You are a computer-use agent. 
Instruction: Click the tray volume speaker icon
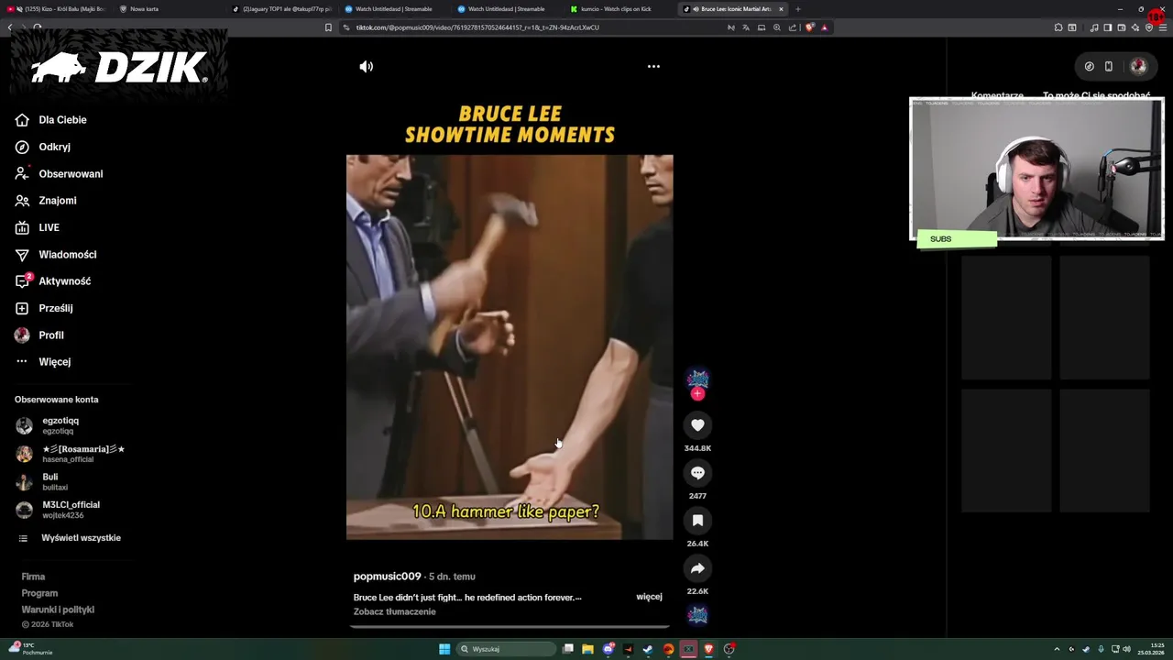point(1126,649)
